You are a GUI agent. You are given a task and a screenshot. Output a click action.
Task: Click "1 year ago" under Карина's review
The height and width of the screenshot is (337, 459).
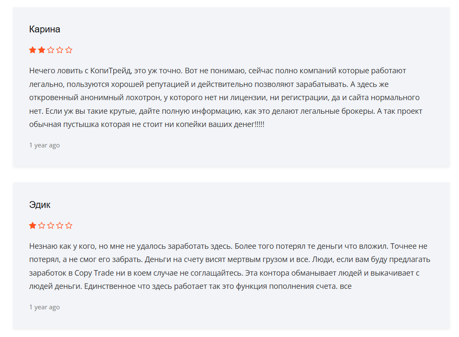[x=45, y=145]
